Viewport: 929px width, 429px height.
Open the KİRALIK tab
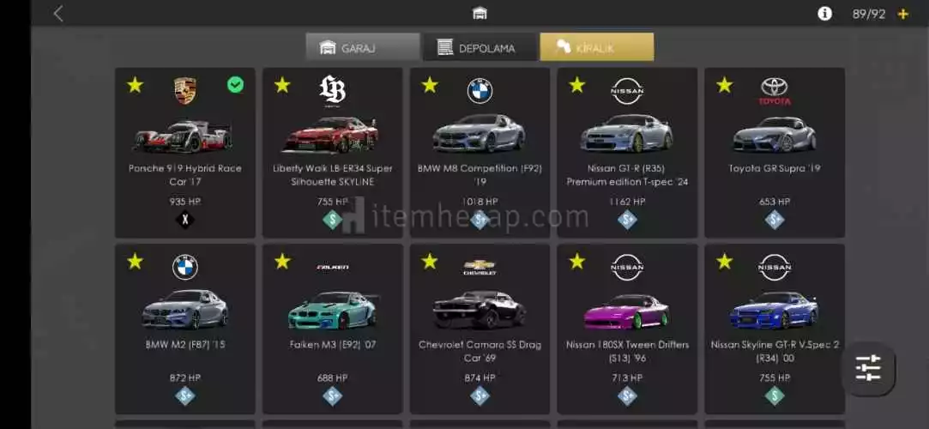tap(597, 47)
